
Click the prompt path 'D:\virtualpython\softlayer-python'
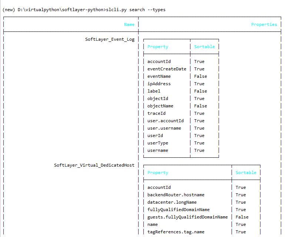60,10
